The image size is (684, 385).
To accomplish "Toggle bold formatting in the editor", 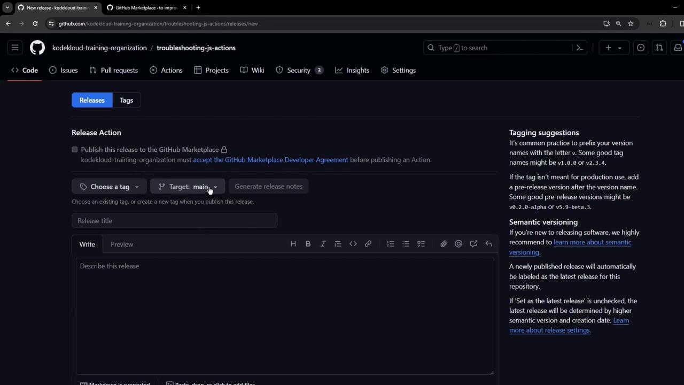I will pyautogui.click(x=308, y=244).
